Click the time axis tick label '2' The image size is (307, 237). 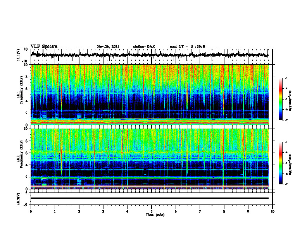(x=79, y=211)
